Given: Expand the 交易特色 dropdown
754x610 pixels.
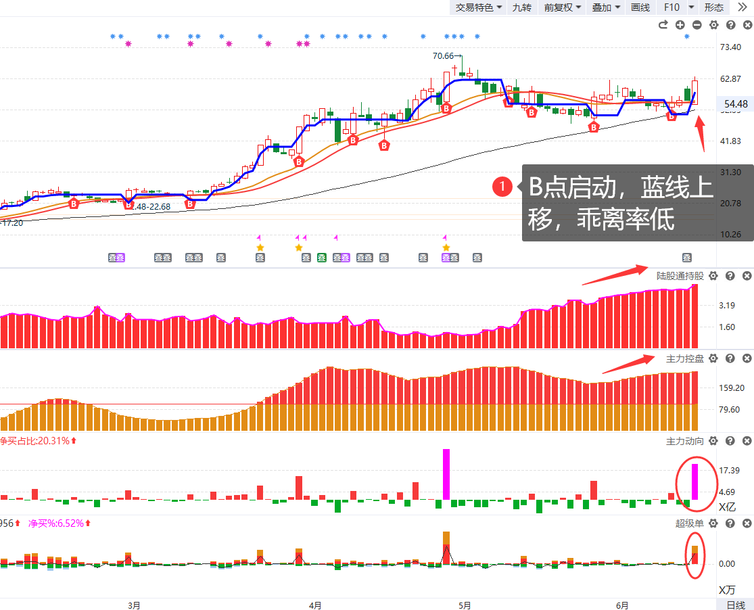Looking at the screenshot, I should (479, 7).
